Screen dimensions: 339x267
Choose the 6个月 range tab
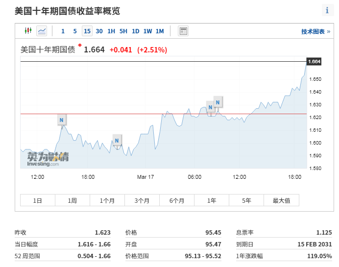point(177,200)
